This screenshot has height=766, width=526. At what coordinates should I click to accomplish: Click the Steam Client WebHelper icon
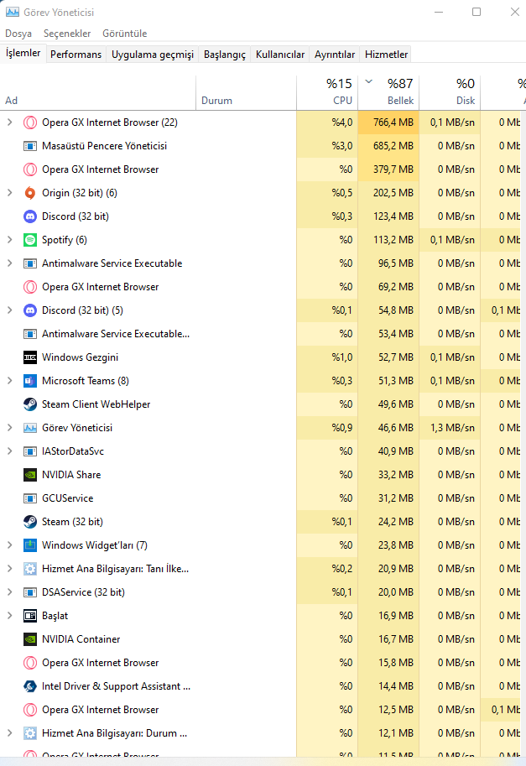[x=30, y=404]
